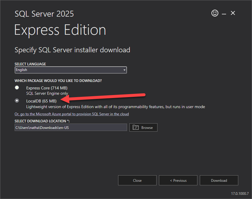252x199 pixels.
Task: Go back with the Previous button
Action: click(178, 180)
